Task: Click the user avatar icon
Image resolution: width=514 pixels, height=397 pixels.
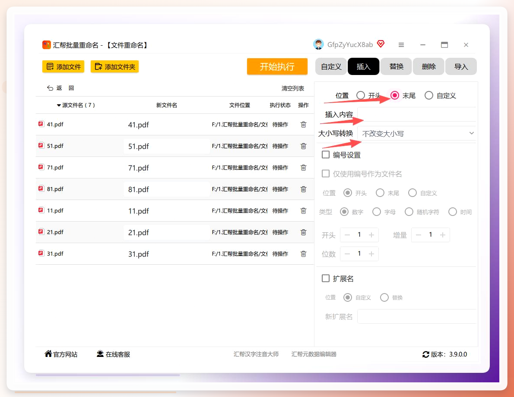Action: pyautogui.click(x=318, y=44)
